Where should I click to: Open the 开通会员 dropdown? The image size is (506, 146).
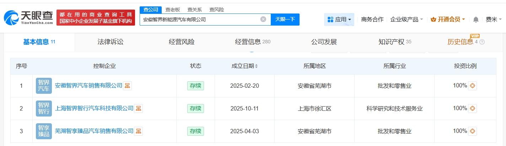click(x=447, y=20)
